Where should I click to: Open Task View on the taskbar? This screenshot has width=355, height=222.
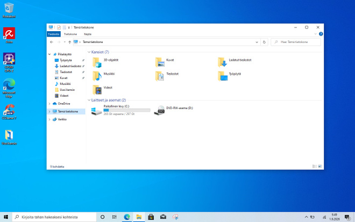(115, 217)
